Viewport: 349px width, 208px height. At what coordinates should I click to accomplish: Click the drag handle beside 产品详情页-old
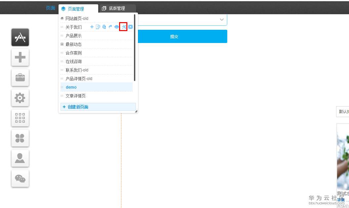tap(62, 78)
